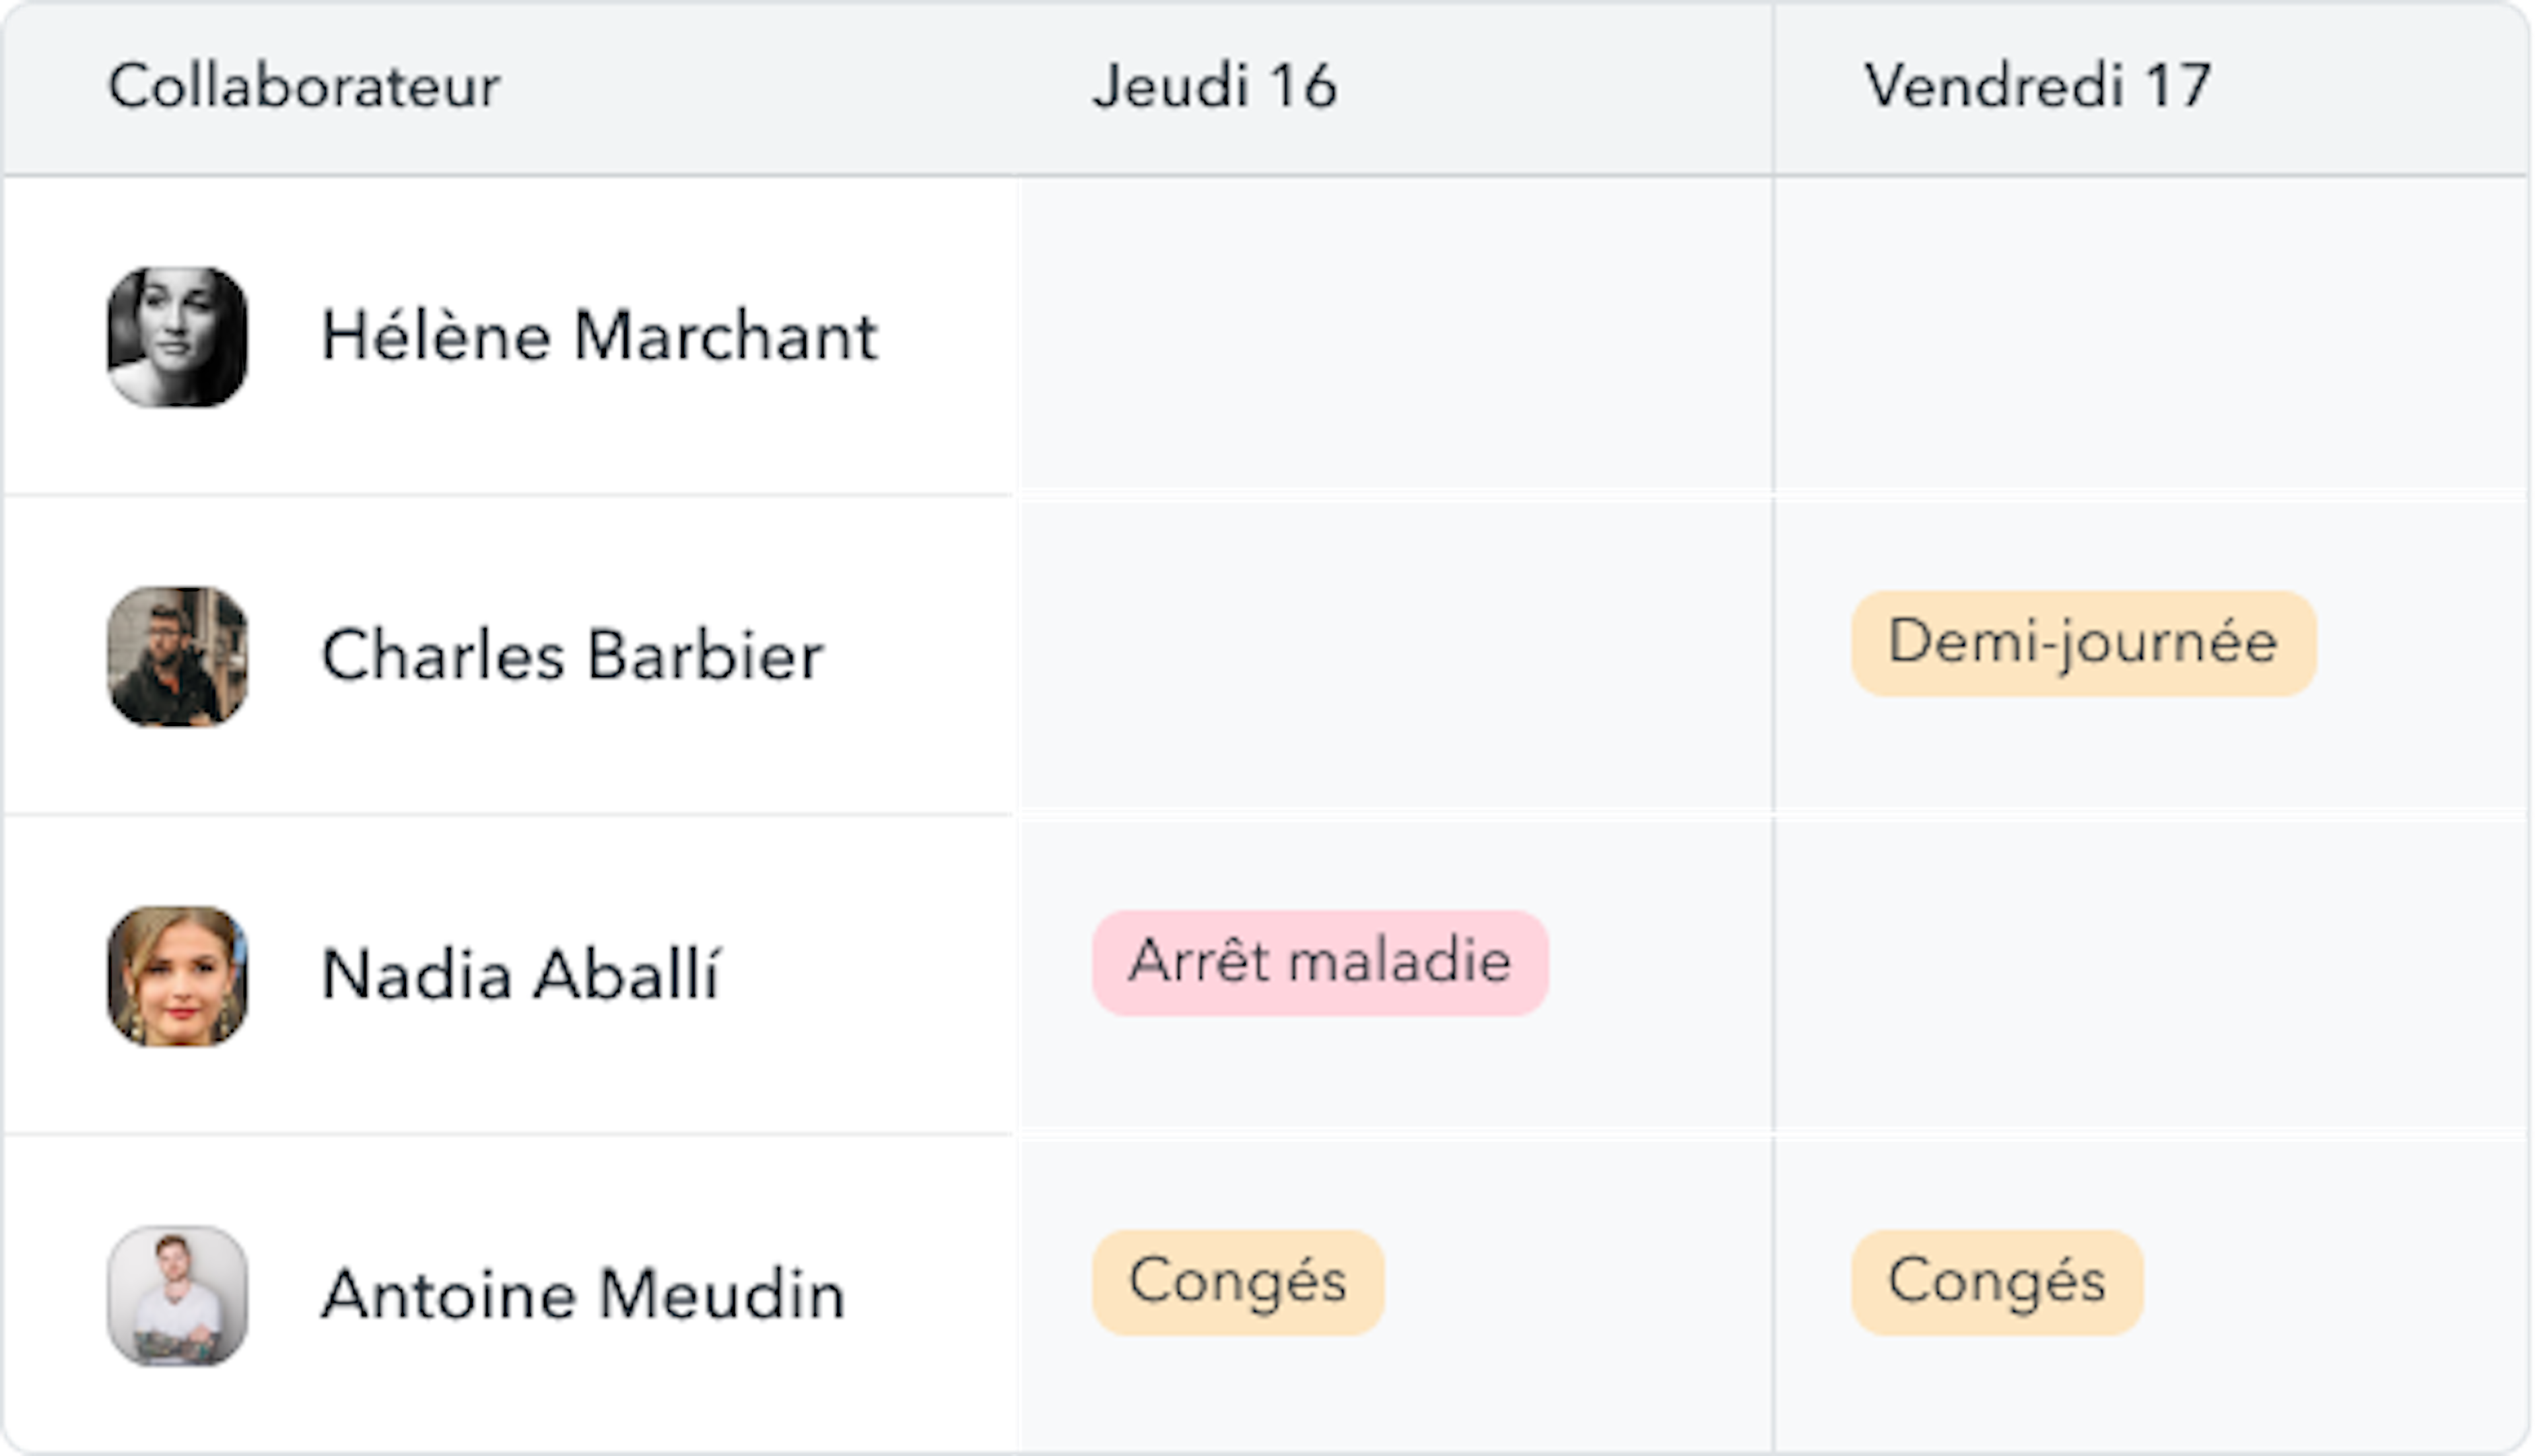The height and width of the screenshot is (1456, 2535).
Task: Select Nadia Aballí's name
Action: pos(520,975)
